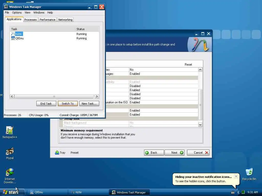The width and height of the screenshot is (262, 196).
Task: Switch to the Processes tab
Action: point(30,20)
